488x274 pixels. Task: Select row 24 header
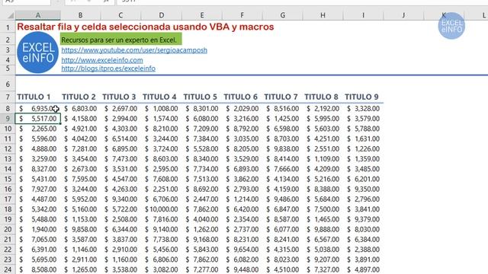point(8,269)
